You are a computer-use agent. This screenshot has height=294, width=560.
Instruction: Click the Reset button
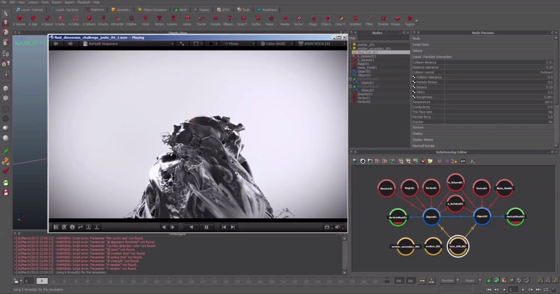(x=470, y=280)
